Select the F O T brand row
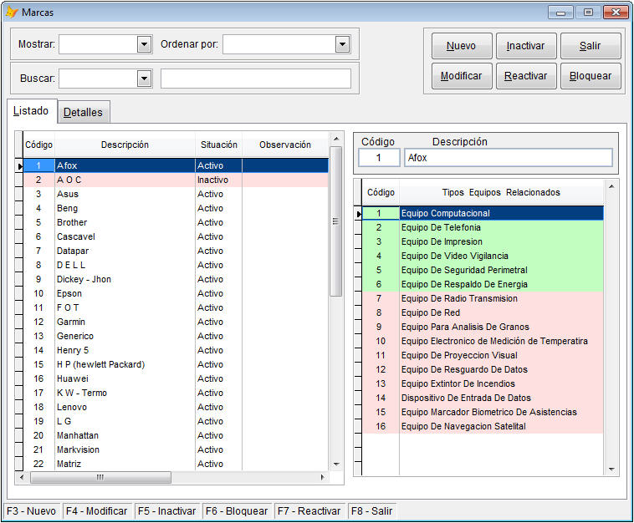The width and height of the screenshot is (634, 523). 176,307
